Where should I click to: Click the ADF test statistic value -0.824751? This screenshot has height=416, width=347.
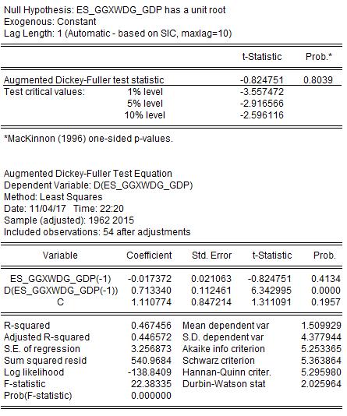[x=262, y=80]
